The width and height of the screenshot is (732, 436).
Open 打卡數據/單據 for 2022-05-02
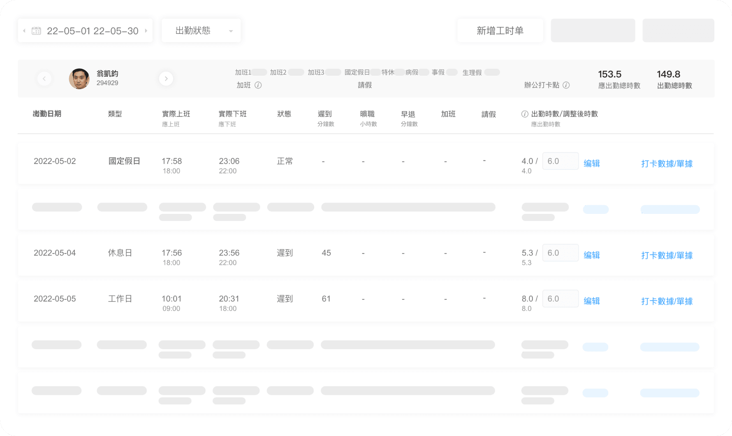click(667, 164)
